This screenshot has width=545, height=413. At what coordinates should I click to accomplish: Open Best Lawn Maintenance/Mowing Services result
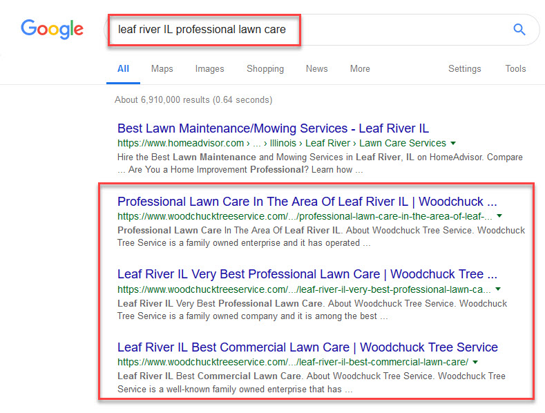click(274, 128)
